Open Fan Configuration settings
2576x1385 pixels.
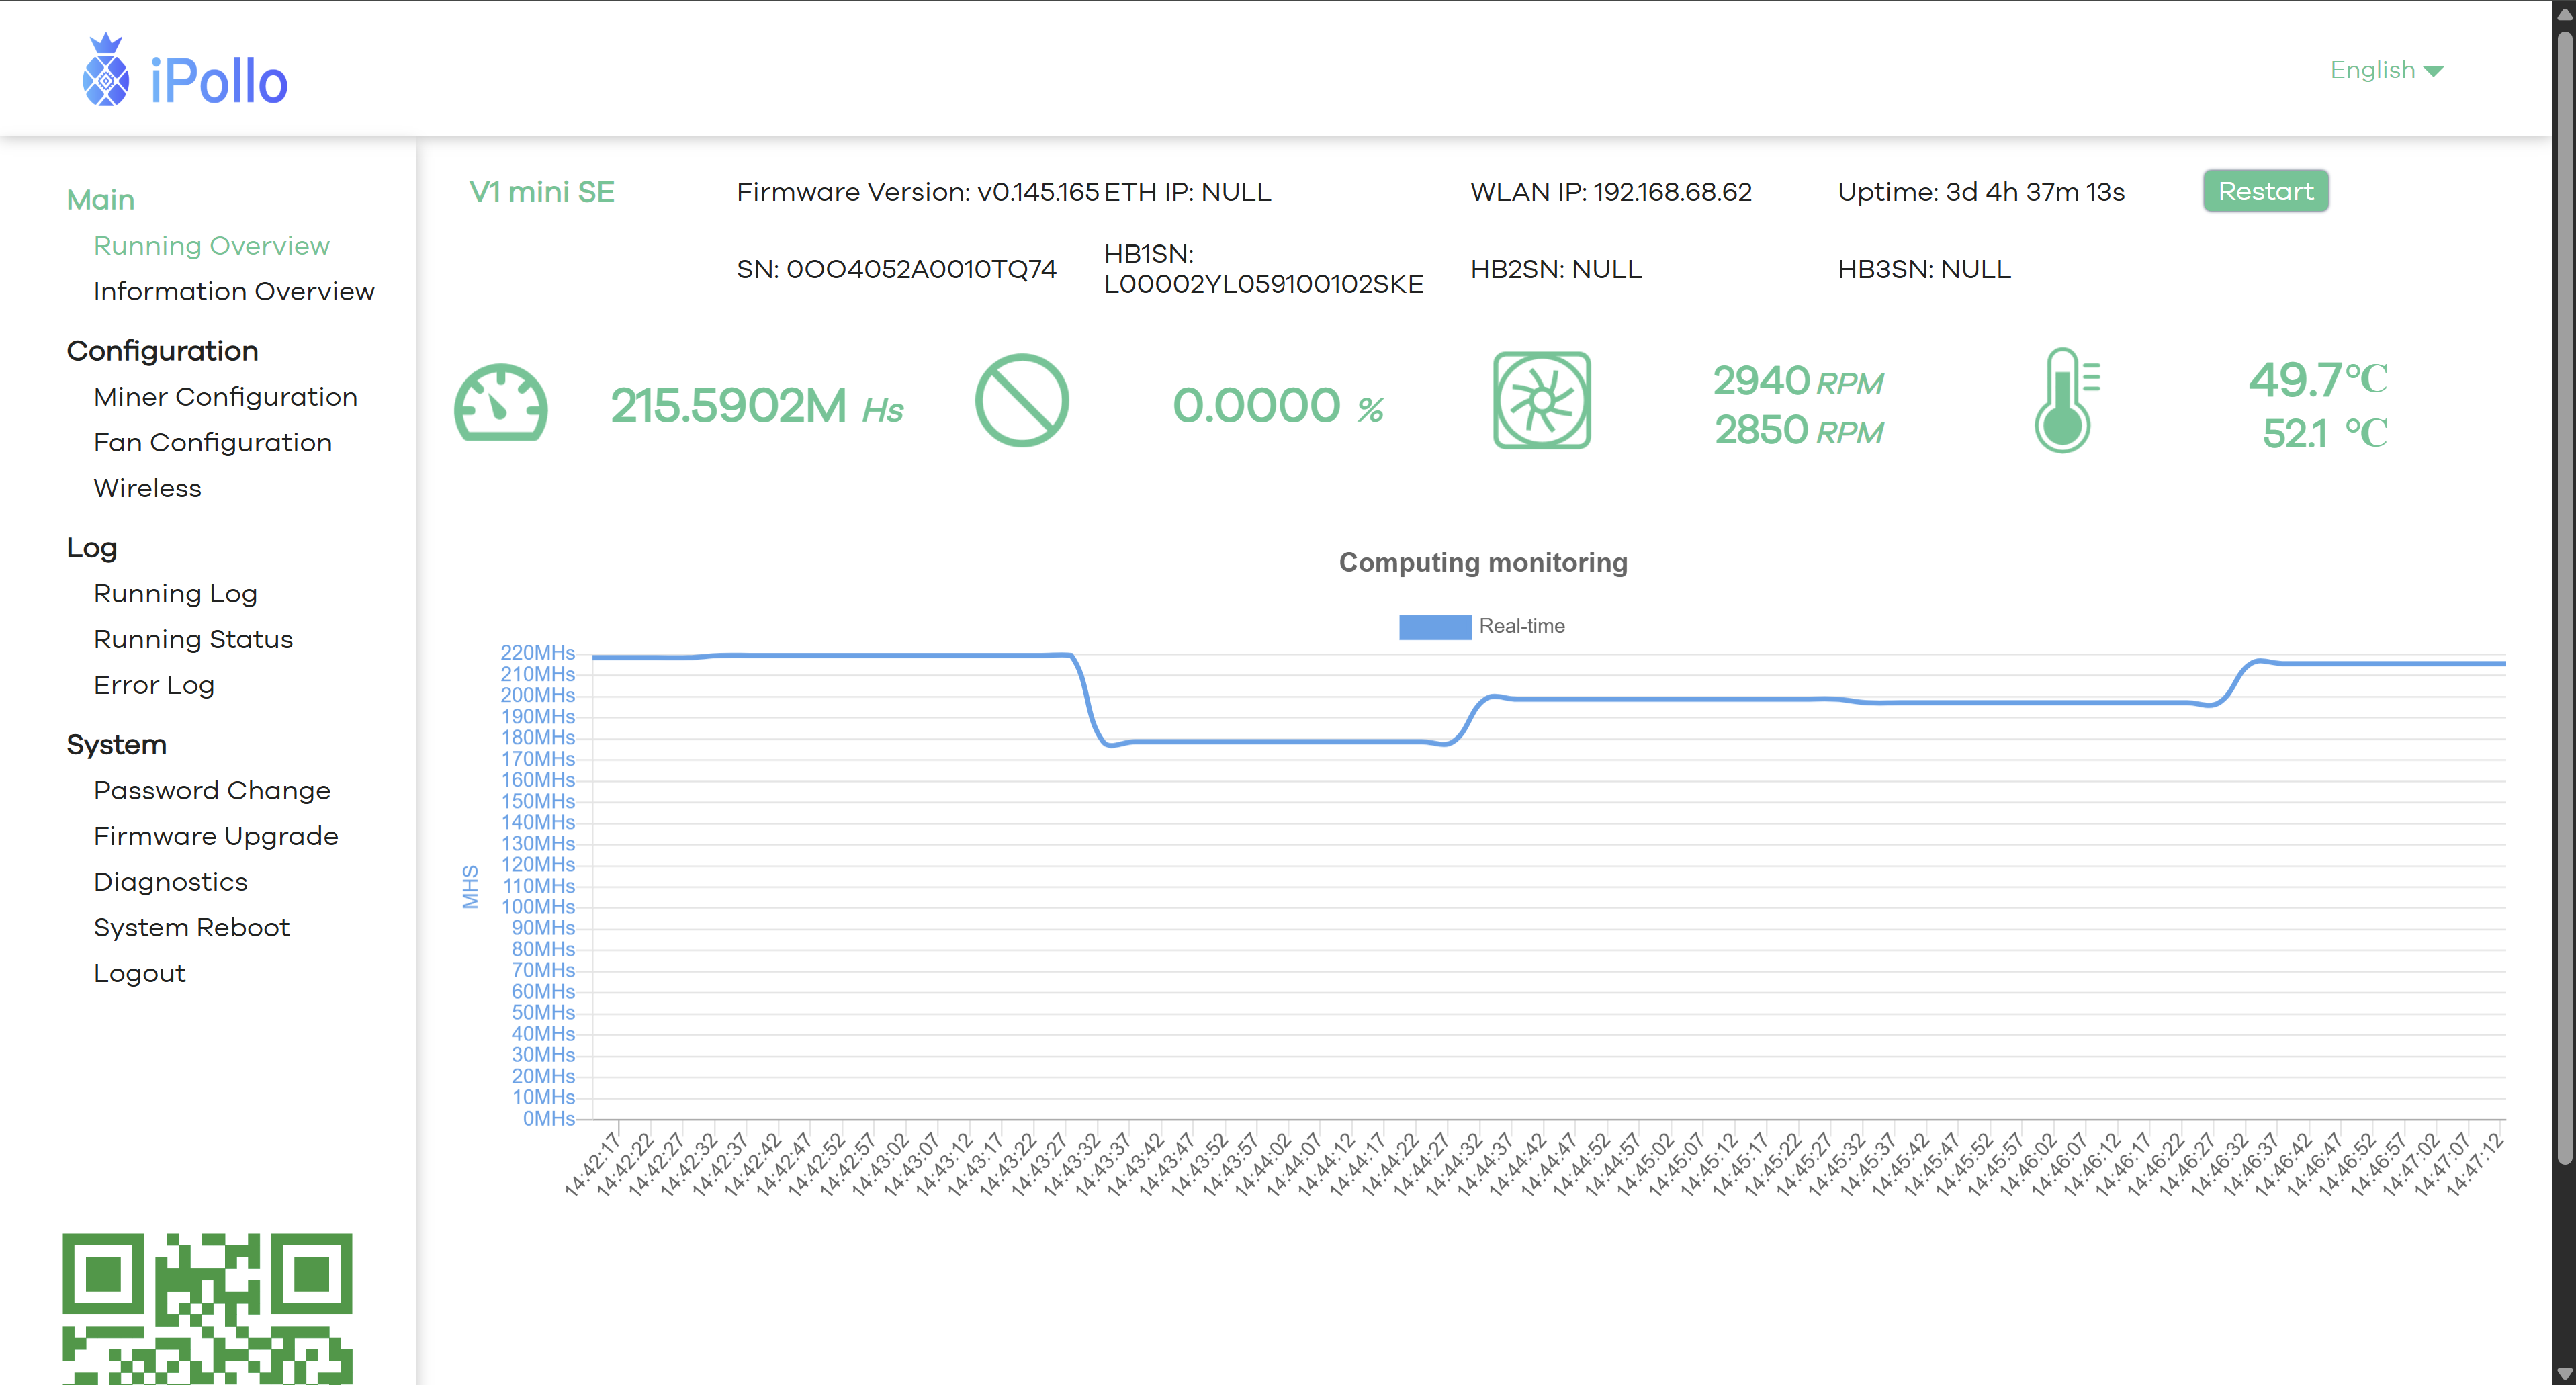click(x=212, y=442)
